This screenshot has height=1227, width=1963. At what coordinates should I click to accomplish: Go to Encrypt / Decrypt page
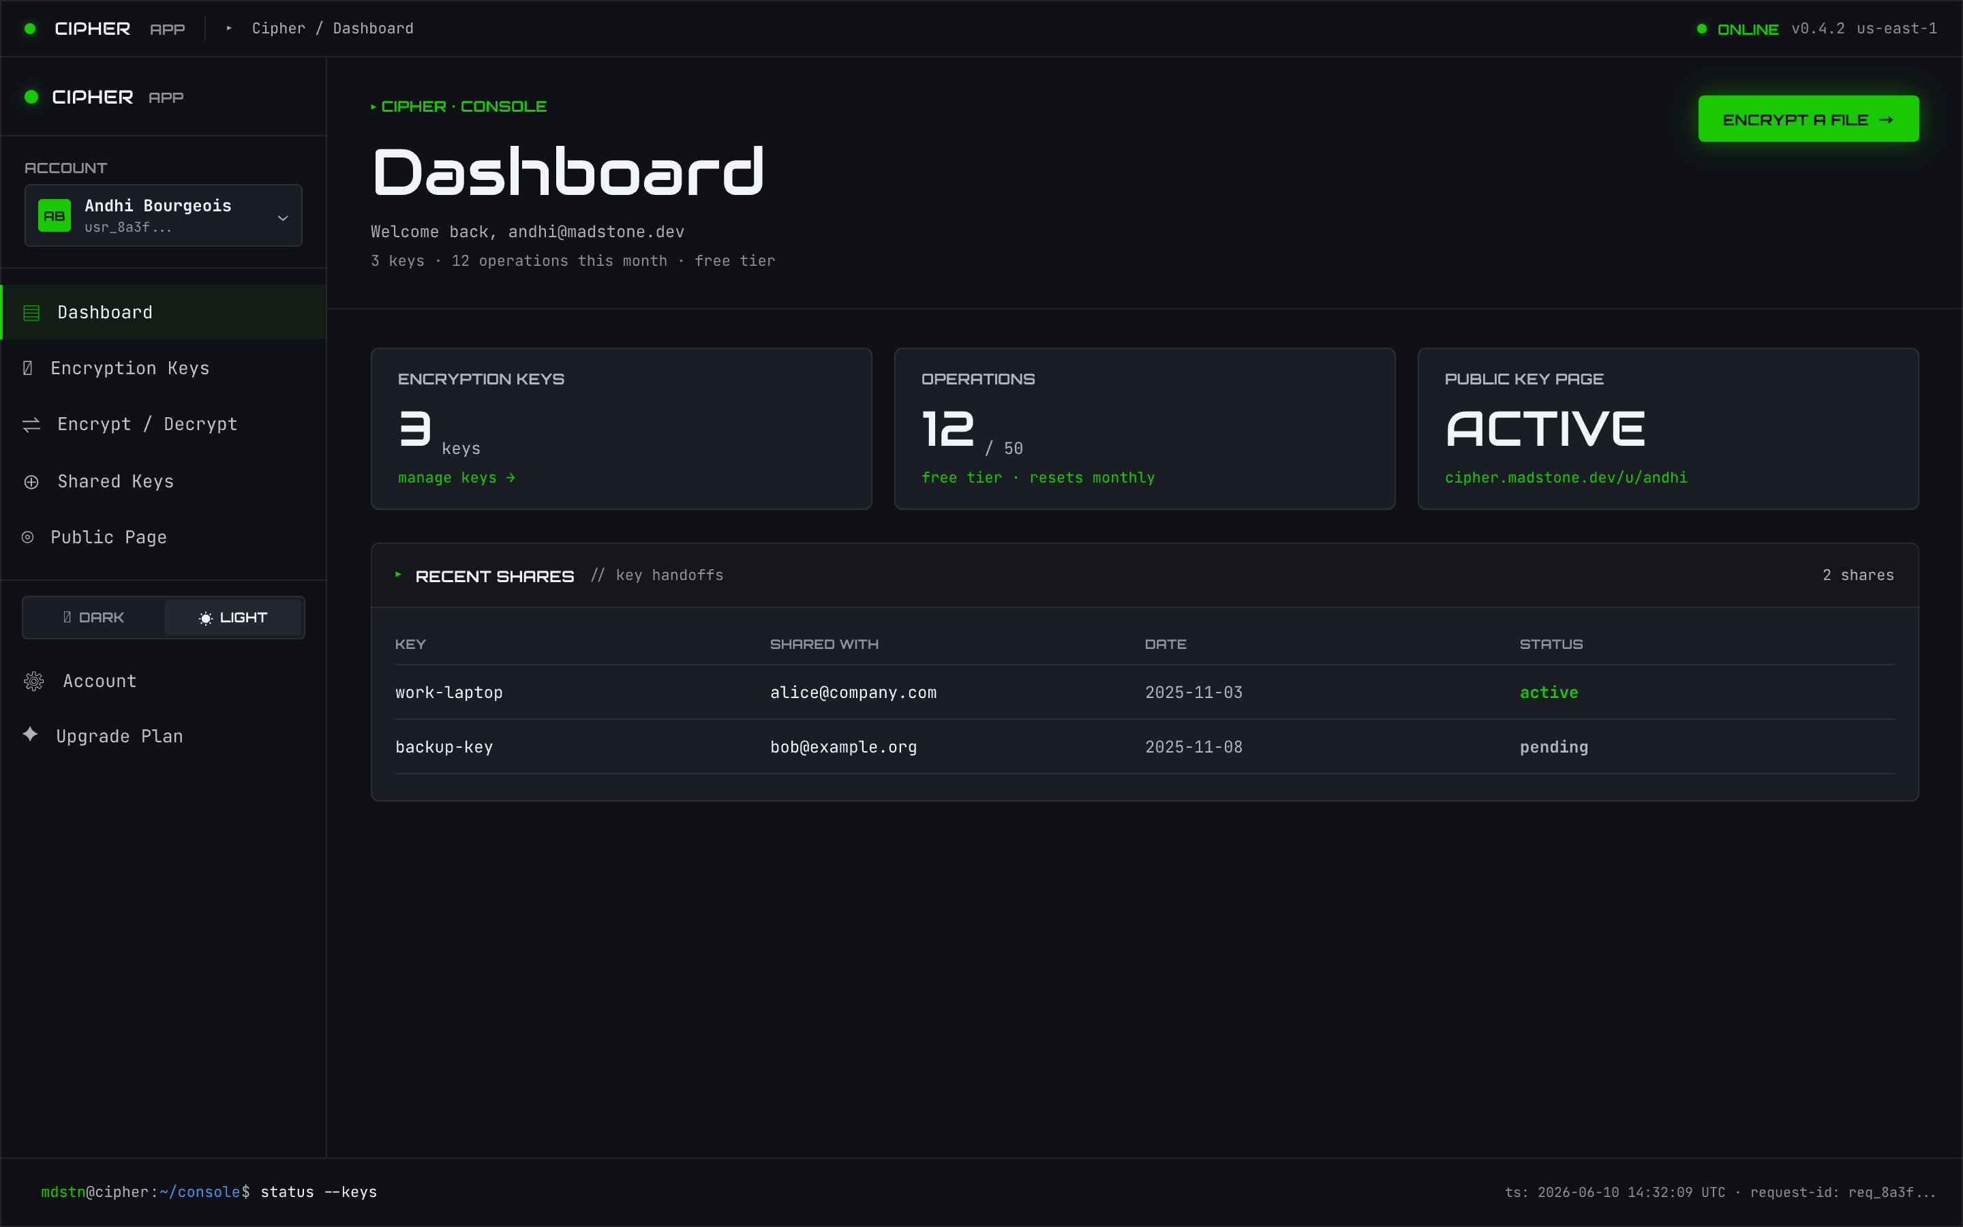coord(164,425)
